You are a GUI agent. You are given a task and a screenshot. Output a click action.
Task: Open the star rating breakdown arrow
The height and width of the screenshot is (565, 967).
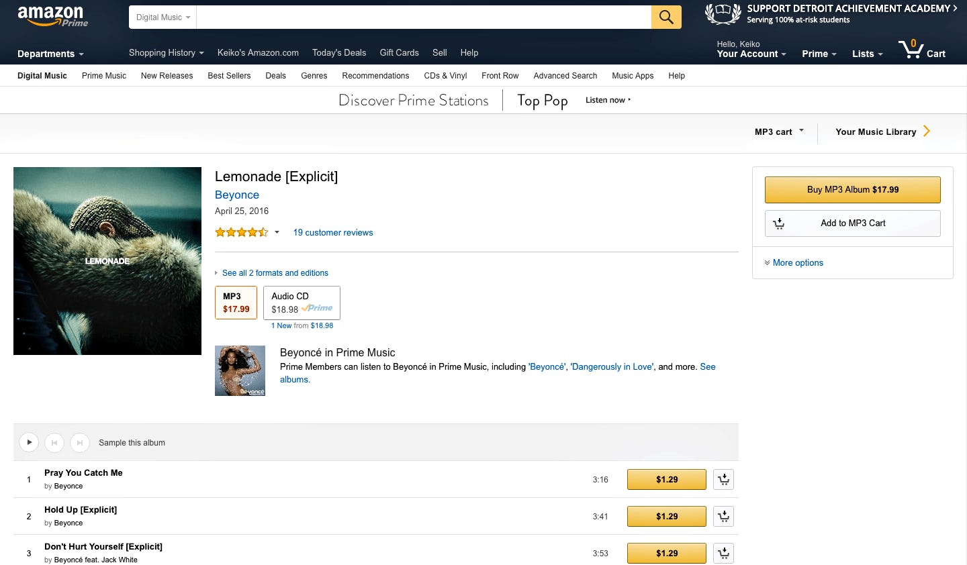[277, 232]
